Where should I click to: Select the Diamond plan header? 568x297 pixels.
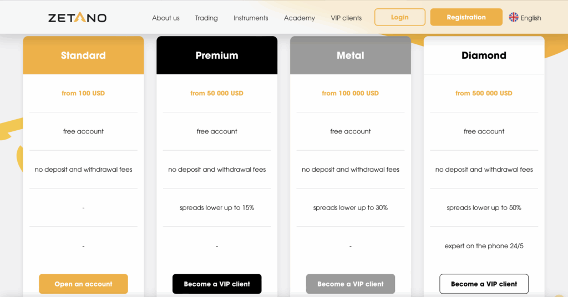tap(484, 55)
